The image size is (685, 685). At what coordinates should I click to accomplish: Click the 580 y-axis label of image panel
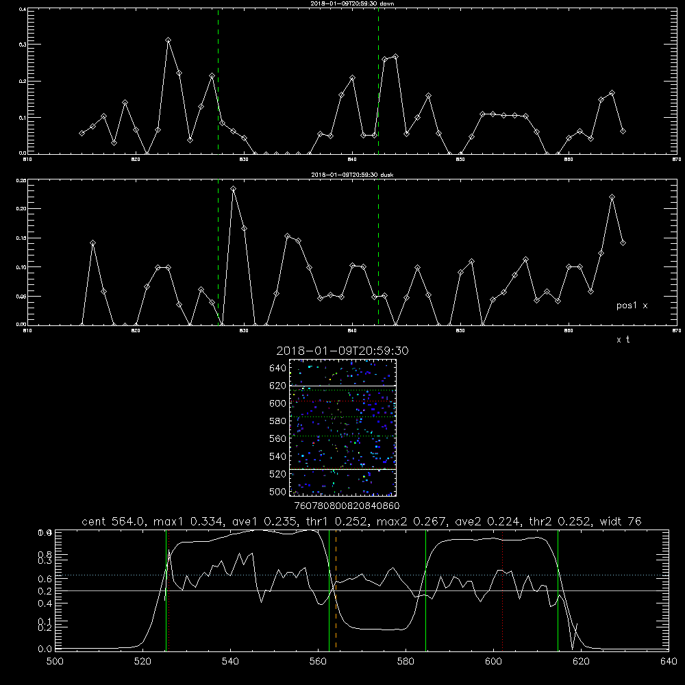click(x=278, y=421)
